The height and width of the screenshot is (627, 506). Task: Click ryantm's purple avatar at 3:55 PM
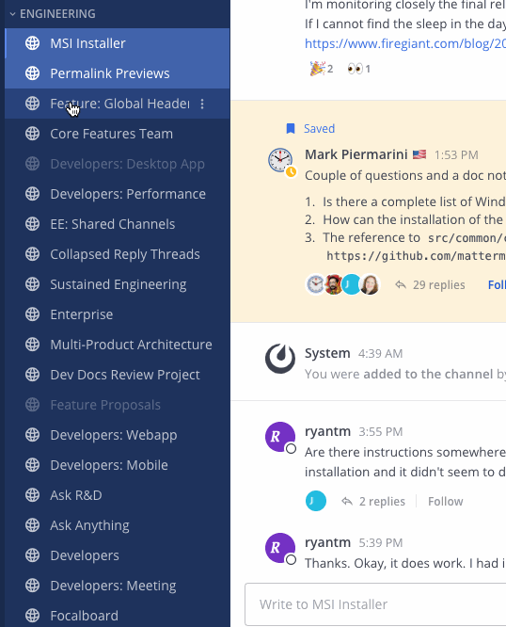(x=280, y=437)
